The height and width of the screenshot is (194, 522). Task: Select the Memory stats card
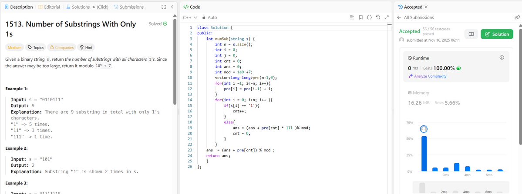point(456,98)
